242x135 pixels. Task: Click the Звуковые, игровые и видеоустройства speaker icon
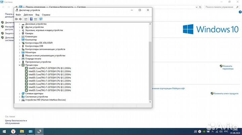pyautogui.click(x=23, y=30)
